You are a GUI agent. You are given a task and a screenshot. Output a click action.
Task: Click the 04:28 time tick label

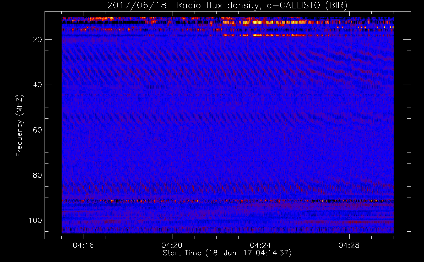click(349, 245)
